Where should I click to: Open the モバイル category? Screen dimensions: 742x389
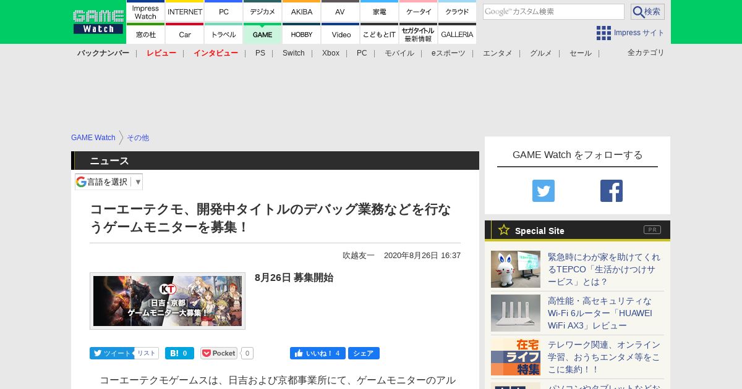pos(399,53)
